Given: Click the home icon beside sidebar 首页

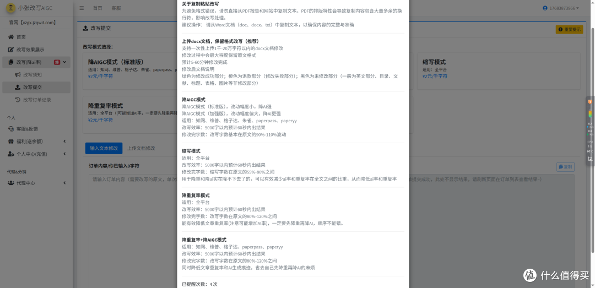Looking at the screenshot, I should (x=10, y=37).
